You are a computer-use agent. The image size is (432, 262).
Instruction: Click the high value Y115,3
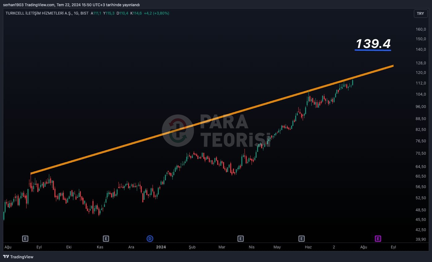pos(109,13)
